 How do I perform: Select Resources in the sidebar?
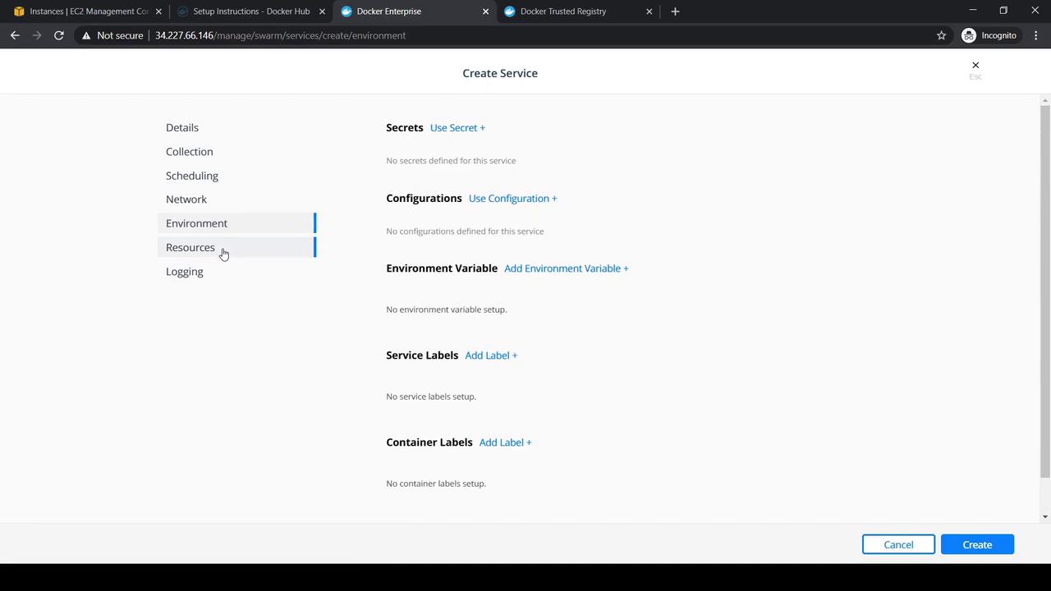point(190,248)
